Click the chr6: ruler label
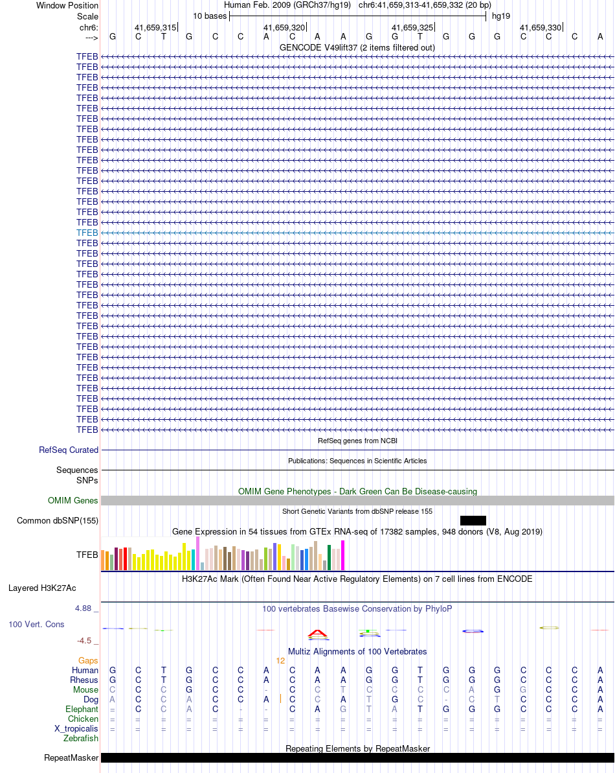Viewport: 615px width, 773px height. pyautogui.click(x=89, y=28)
